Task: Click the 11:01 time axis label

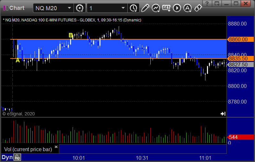Action: pyautogui.click(x=205, y=158)
